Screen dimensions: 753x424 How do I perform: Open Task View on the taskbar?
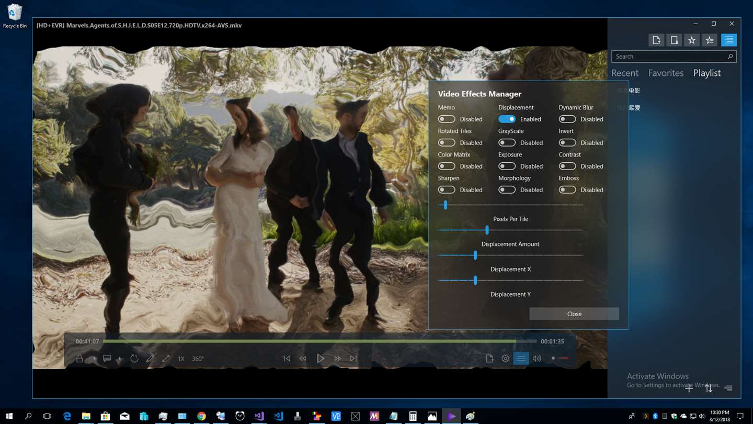coord(47,416)
